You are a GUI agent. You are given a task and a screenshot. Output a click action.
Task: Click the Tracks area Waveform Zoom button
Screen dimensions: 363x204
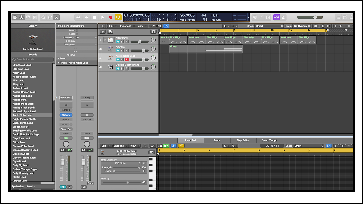coord(315,26)
